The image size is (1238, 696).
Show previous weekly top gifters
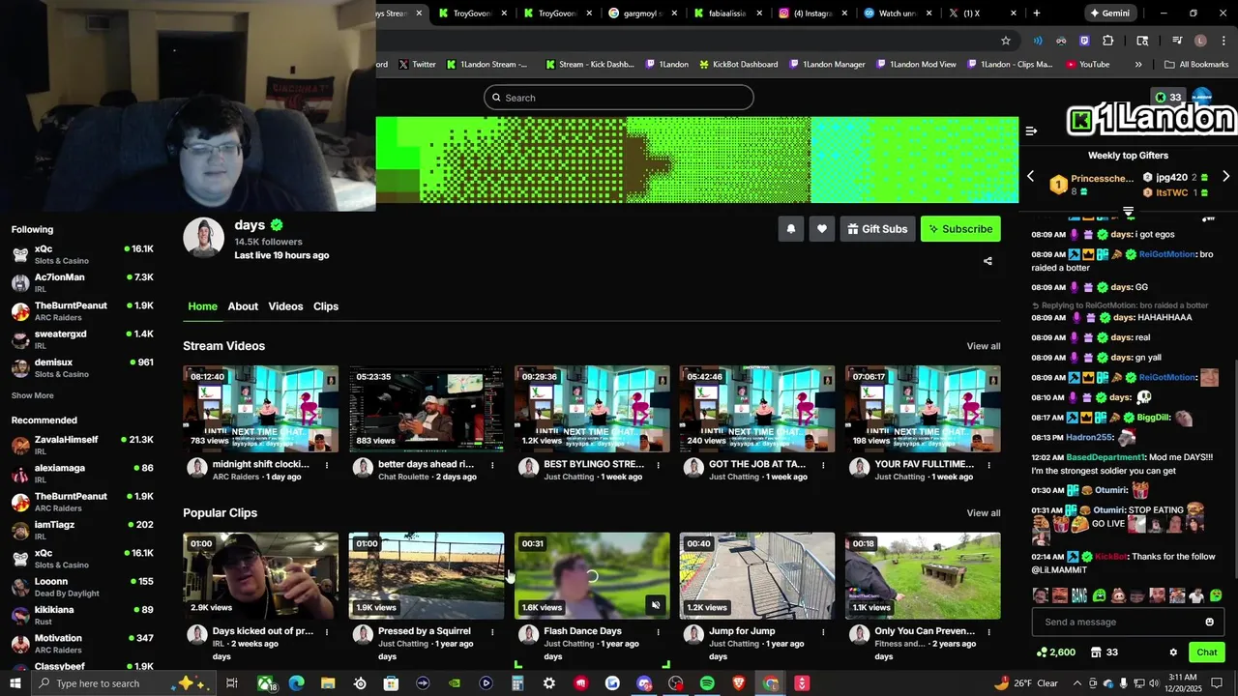pos(1030,177)
